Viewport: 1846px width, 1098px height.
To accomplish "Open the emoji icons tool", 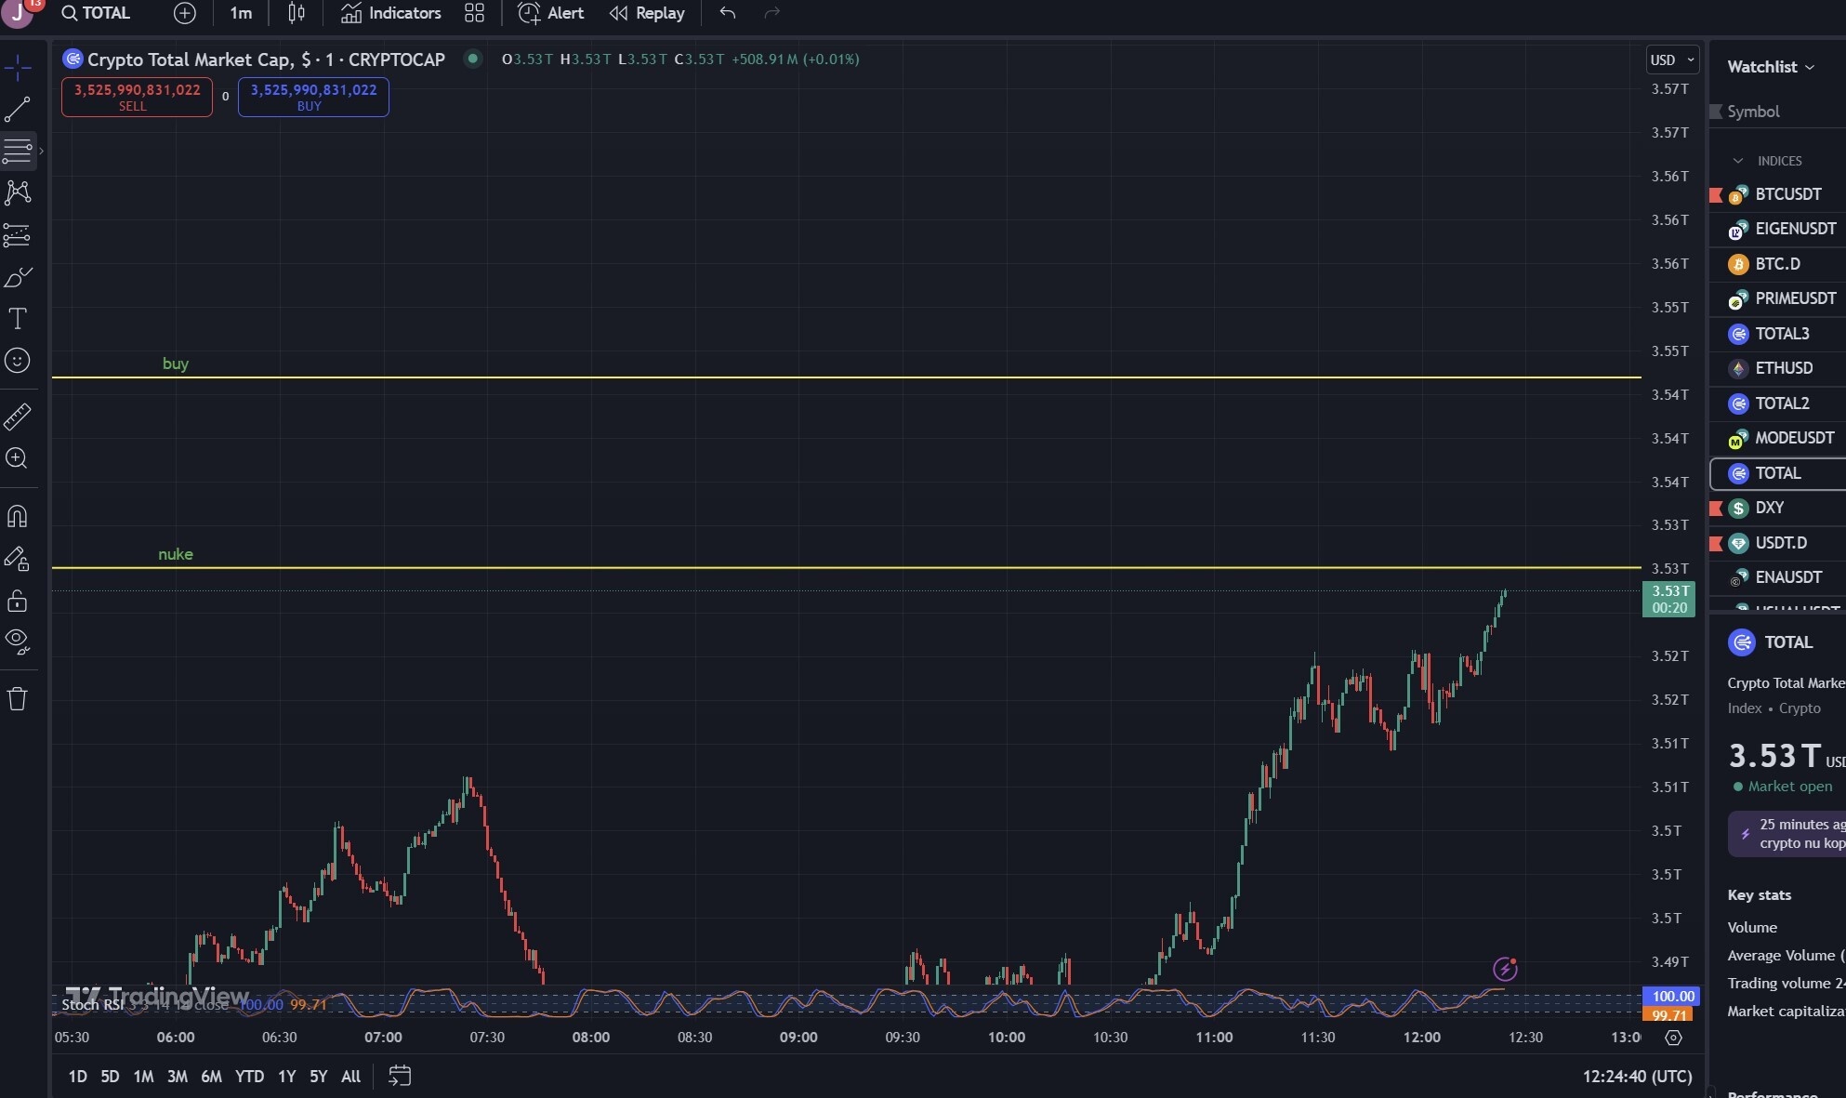I will coord(18,361).
